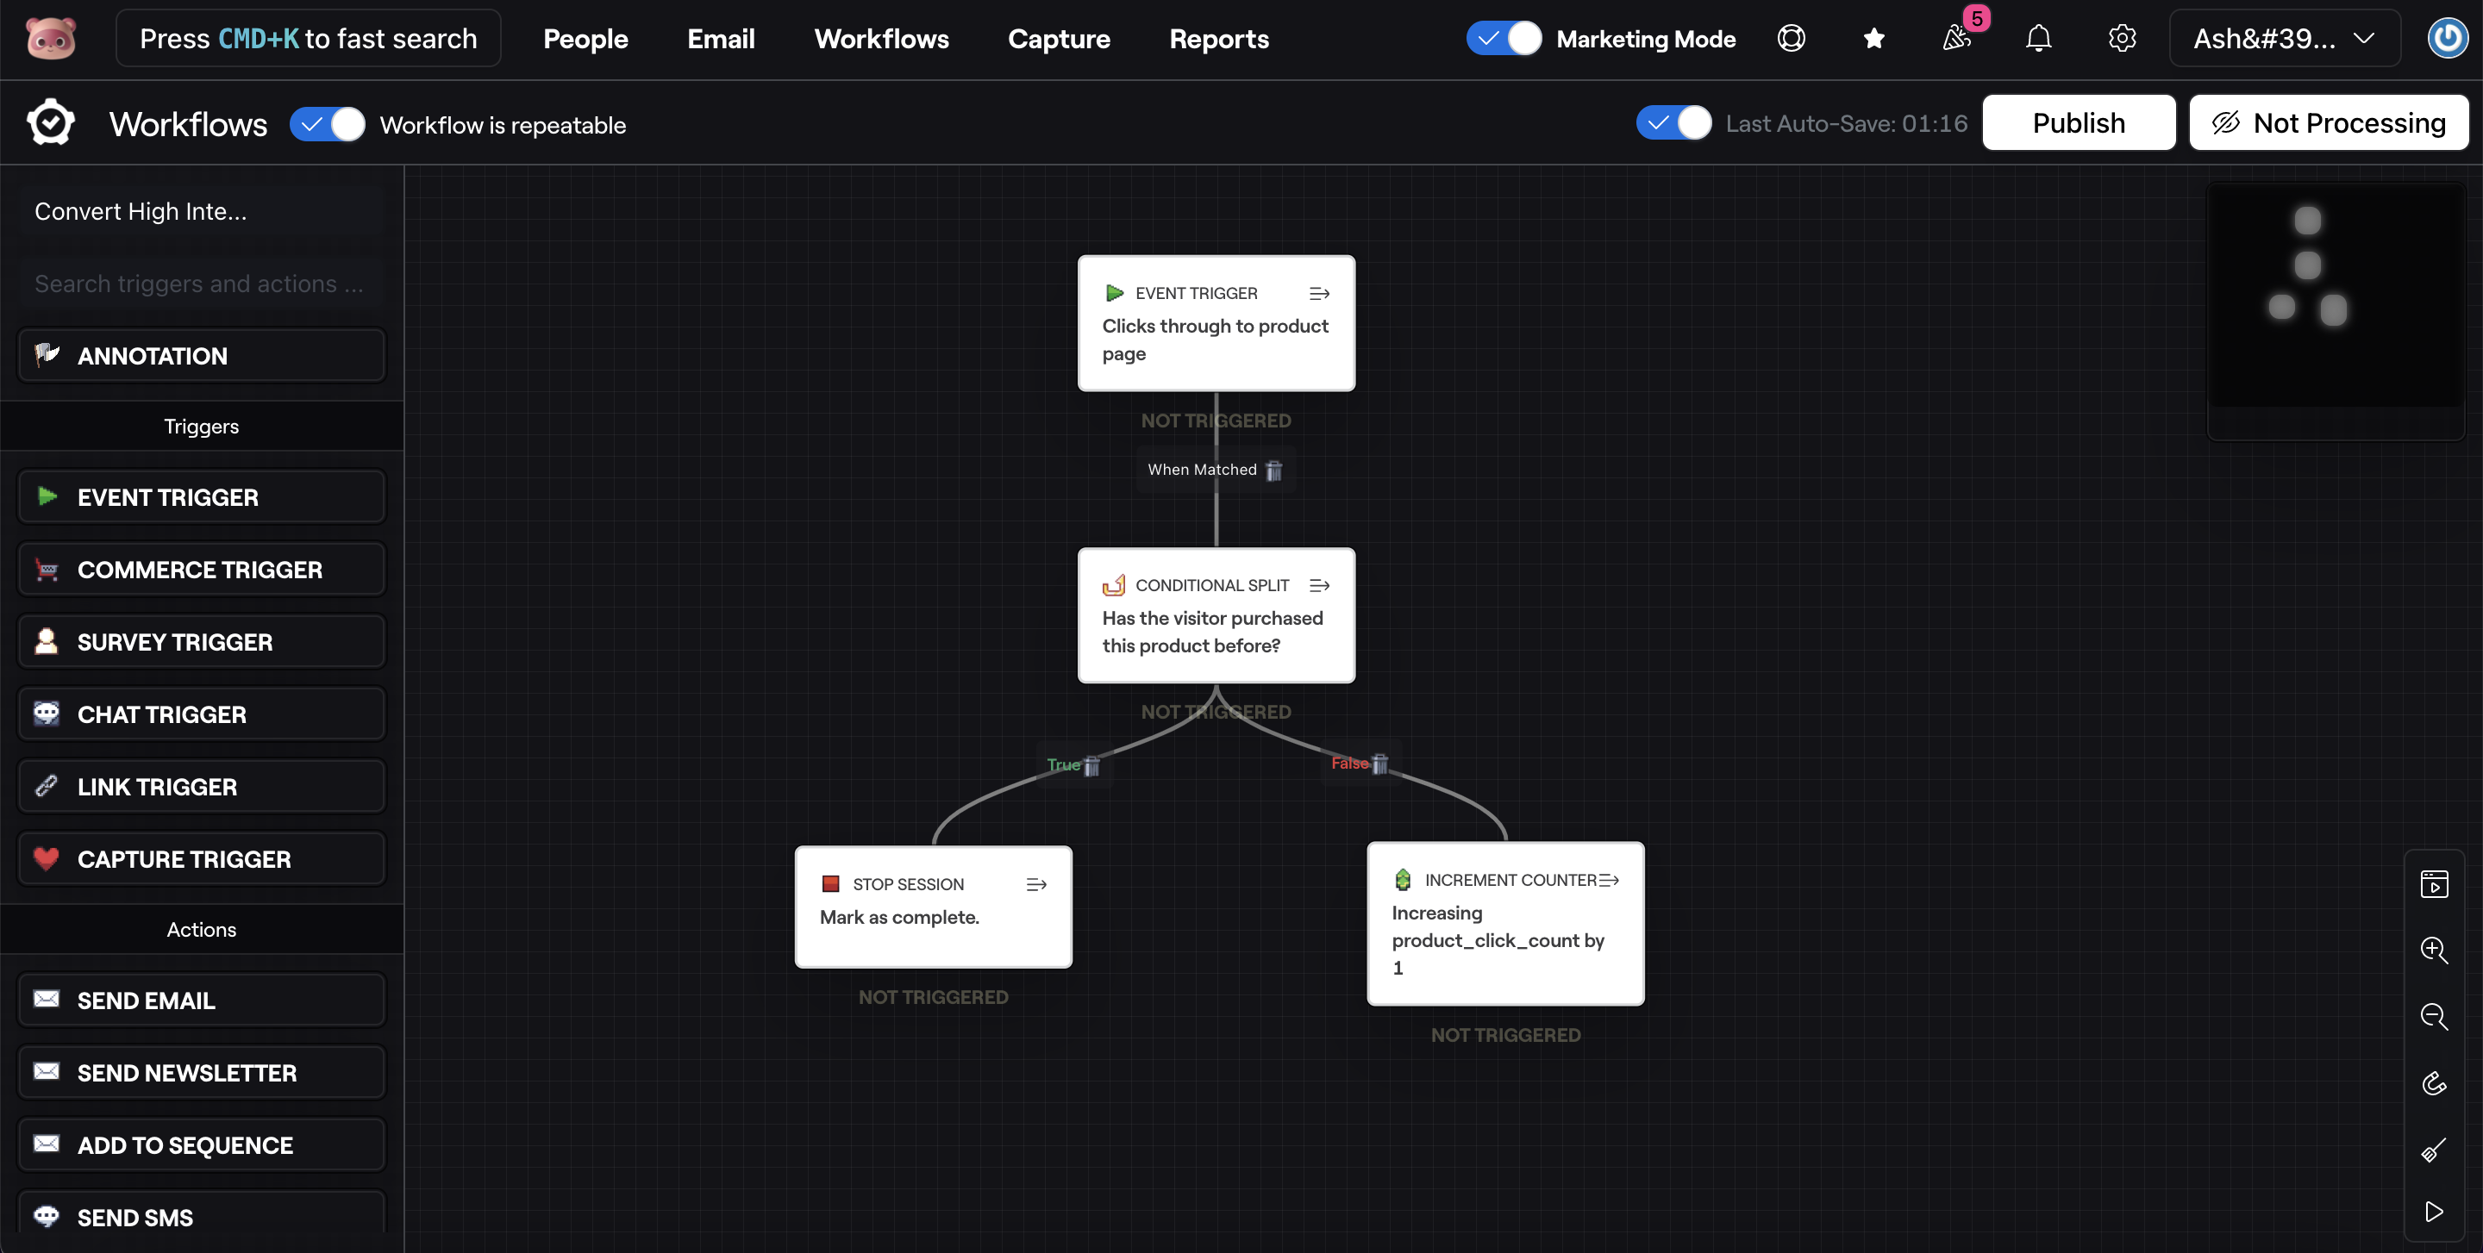Click the Publish button
The width and height of the screenshot is (2483, 1253).
[x=2078, y=123]
